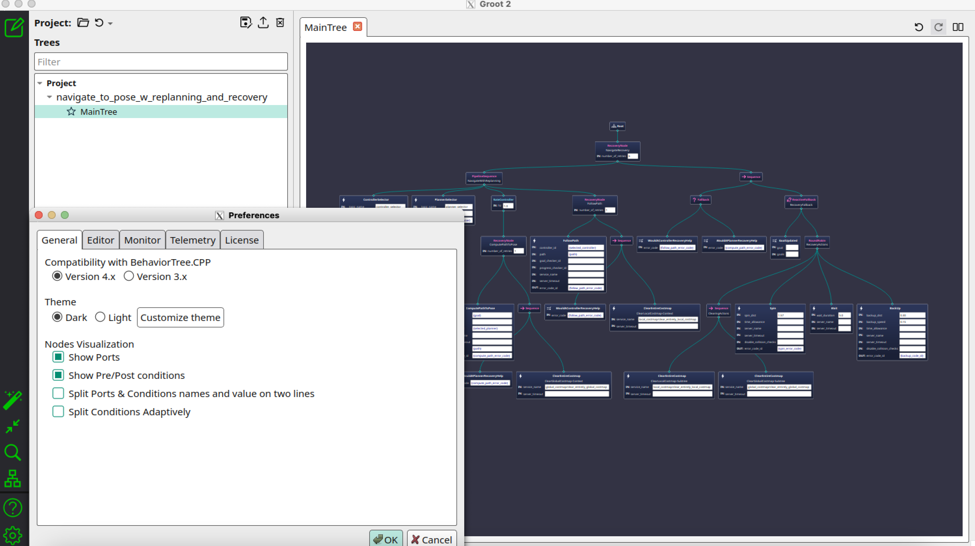Click the RoundRobin RecoveryActions node
Viewport: 975px width, 546px height.
click(x=817, y=242)
